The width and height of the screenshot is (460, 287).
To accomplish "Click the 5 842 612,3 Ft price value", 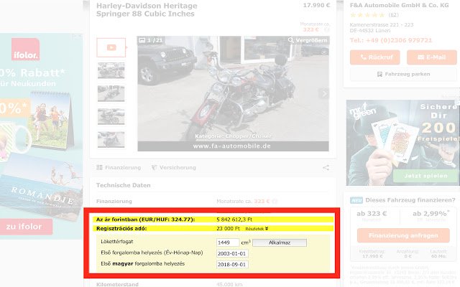I will click(x=234, y=220).
